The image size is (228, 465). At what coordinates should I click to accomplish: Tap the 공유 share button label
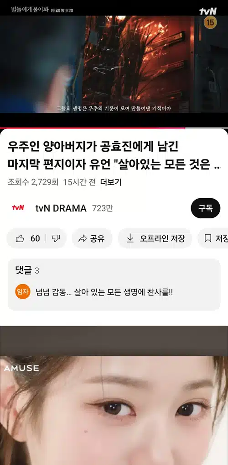pos(98,238)
